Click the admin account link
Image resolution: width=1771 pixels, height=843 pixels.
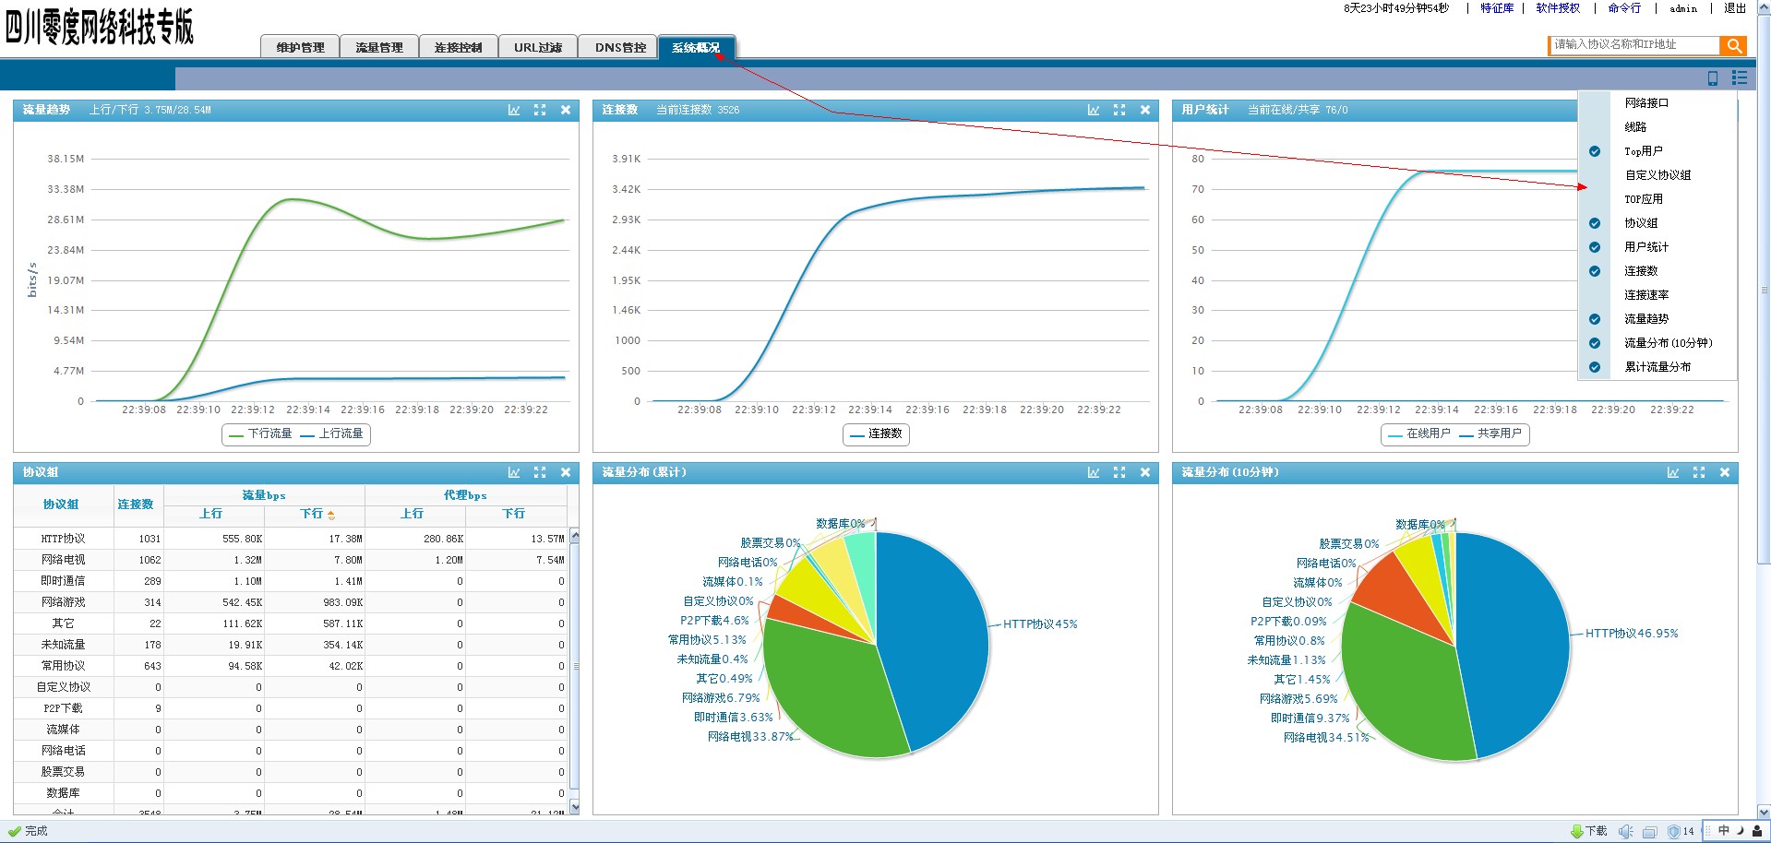(1683, 8)
